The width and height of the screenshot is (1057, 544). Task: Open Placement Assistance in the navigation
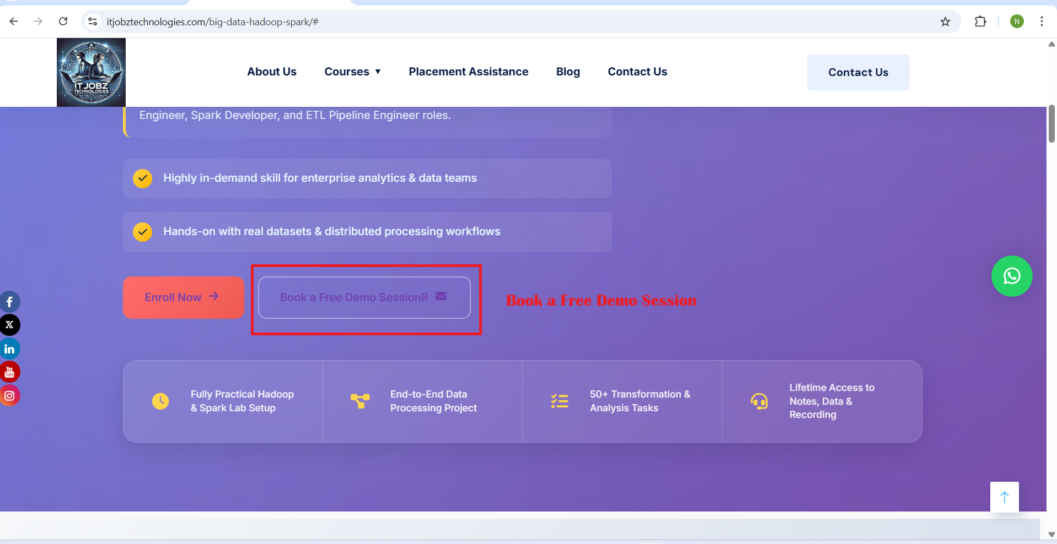pyautogui.click(x=468, y=72)
